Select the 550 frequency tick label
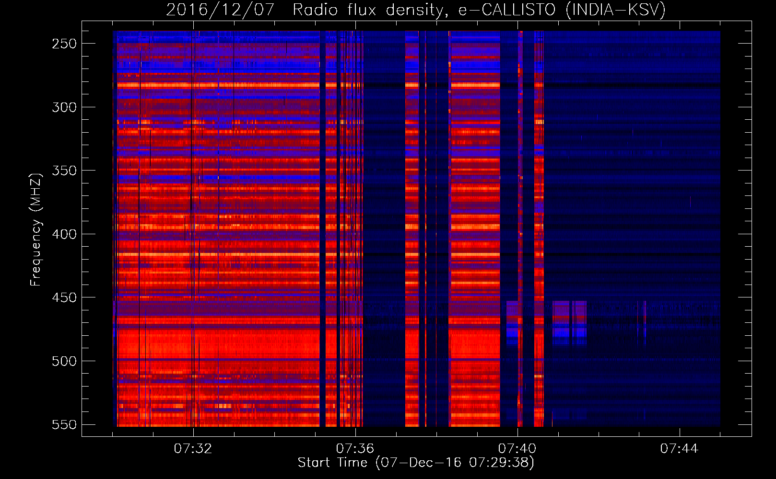 64,425
